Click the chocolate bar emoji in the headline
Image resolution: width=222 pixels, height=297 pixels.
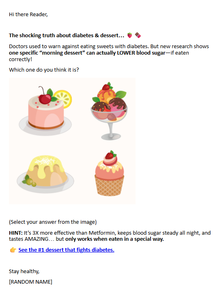coord(138,35)
